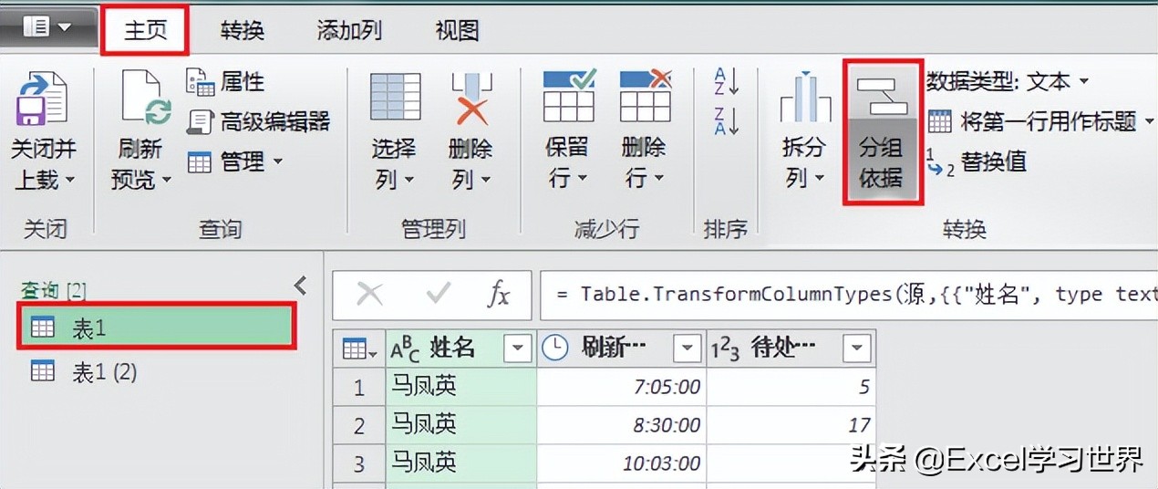Sort ascending with the A-Z icon
This screenshot has height=489, width=1158.
[x=727, y=80]
